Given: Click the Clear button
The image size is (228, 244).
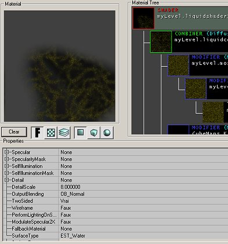Looking at the screenshot, I should [14, 132].
